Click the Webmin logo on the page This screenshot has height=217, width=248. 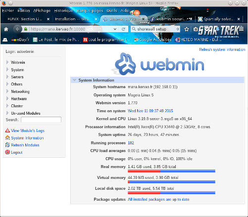[x=158, y=64]
